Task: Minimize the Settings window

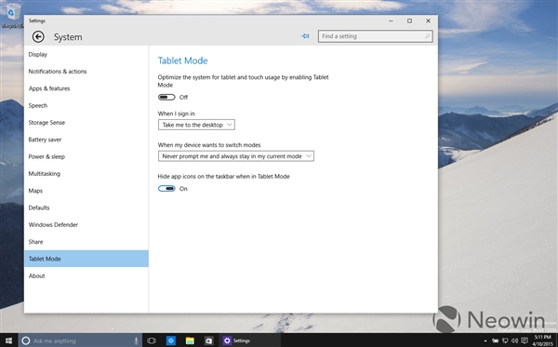Action: tap(392, 21)
